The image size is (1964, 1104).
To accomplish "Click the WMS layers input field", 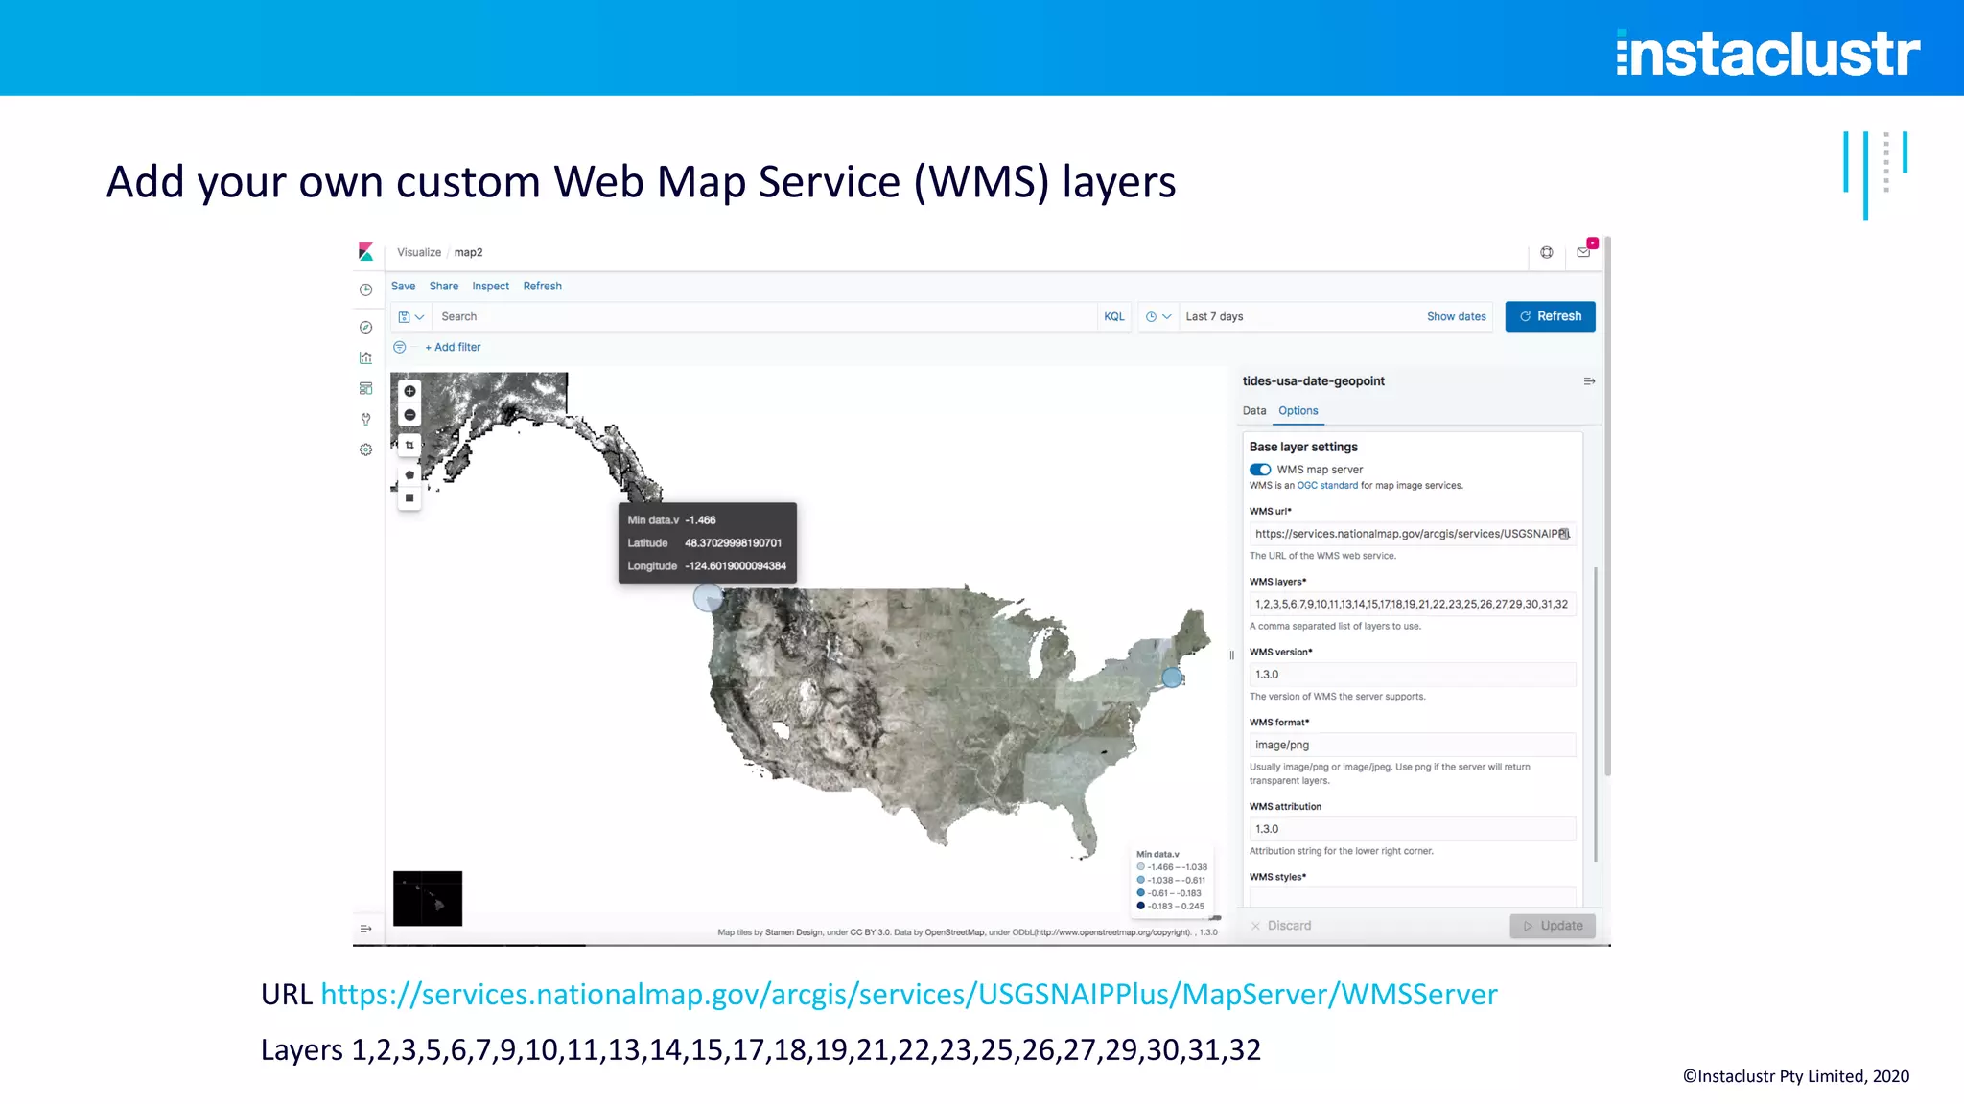I will coord(1413,604).
